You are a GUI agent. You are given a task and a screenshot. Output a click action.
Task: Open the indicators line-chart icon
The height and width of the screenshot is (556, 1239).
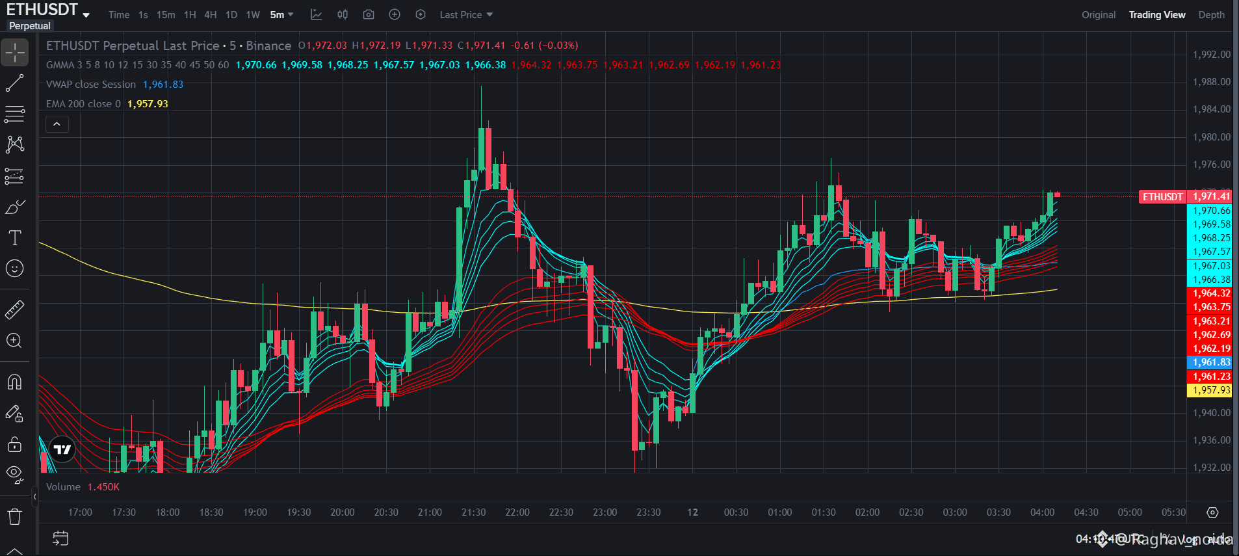(317, 14)
